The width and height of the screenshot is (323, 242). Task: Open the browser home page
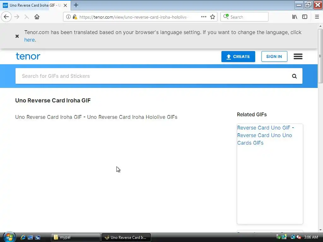pyautogui.click(x=37, y=17)
